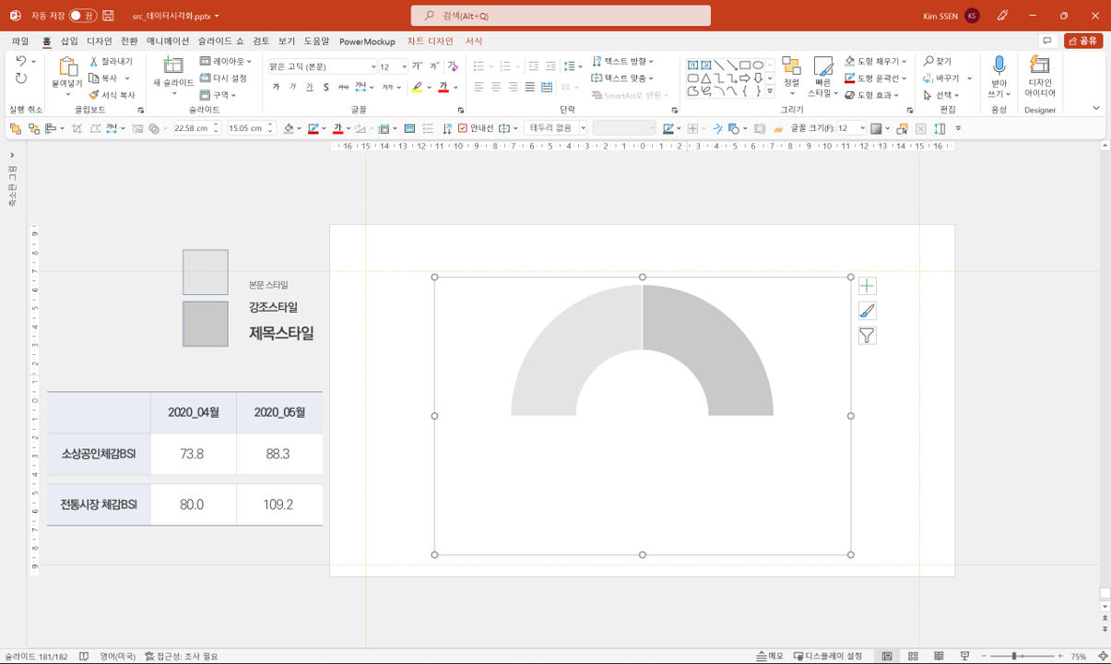Click the Replace (바꾸기) button

click(x=941, y=78)
